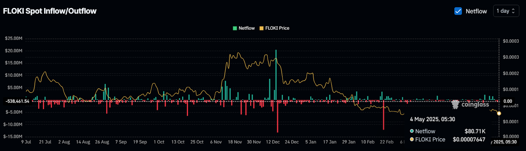Click the 14 Aug date label

pyautogui.click(x=83, y=142)
